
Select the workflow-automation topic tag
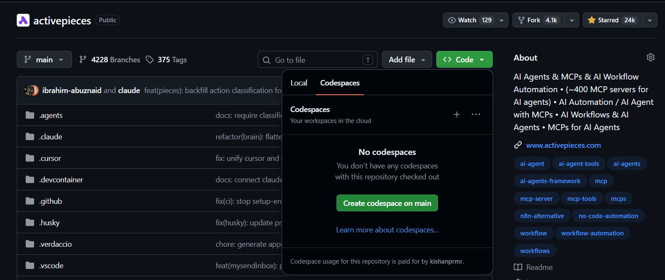pos(592,233)
